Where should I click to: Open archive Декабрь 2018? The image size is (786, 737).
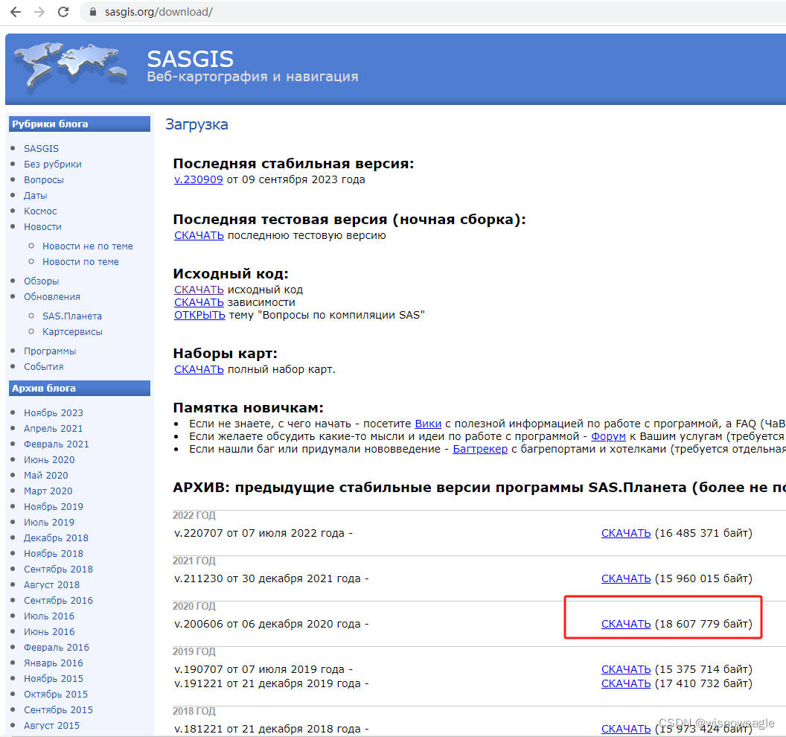[x=56, y=538]
